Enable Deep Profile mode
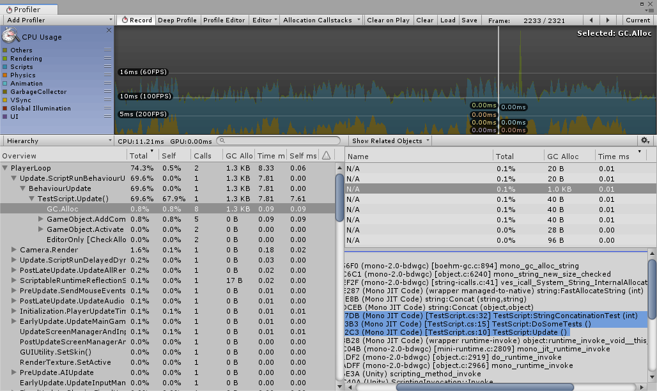657x391 pixels. pyautogui.click(x=177, y=20)
